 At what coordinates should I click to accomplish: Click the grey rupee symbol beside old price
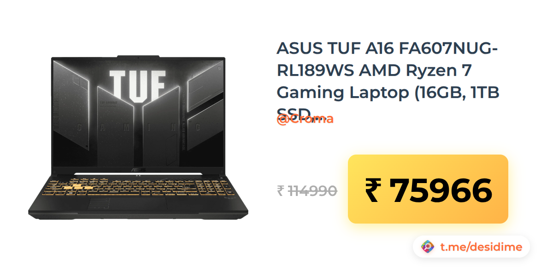[280, 190]
